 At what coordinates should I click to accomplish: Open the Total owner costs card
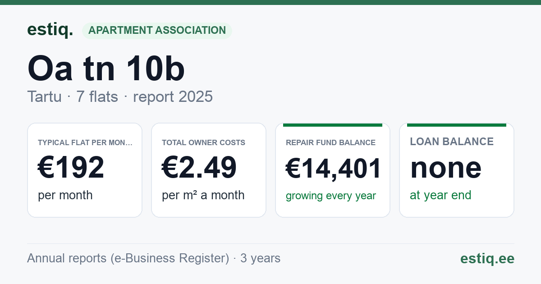tap(209, 170)
